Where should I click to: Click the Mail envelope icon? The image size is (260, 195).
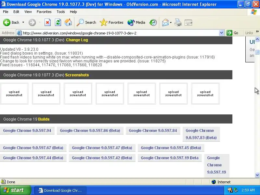(165, 22)
